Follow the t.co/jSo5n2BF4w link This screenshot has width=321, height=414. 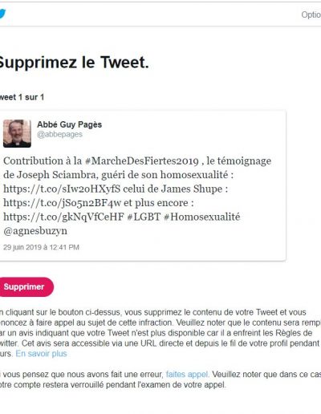62,203
